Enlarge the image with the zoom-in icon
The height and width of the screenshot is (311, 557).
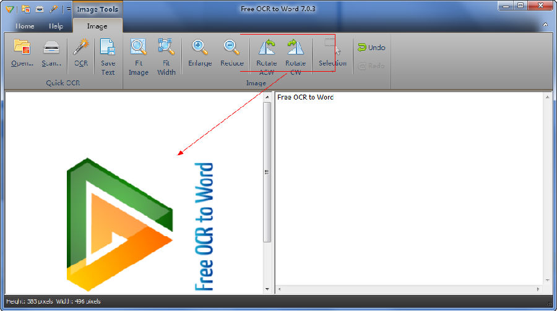pos(200,53)
